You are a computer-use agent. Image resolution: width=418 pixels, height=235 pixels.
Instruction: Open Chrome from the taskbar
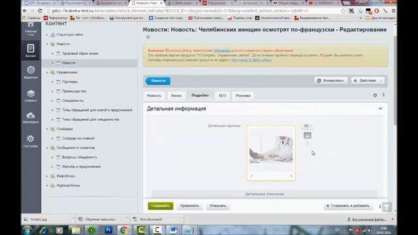click(x=123, y=230)
